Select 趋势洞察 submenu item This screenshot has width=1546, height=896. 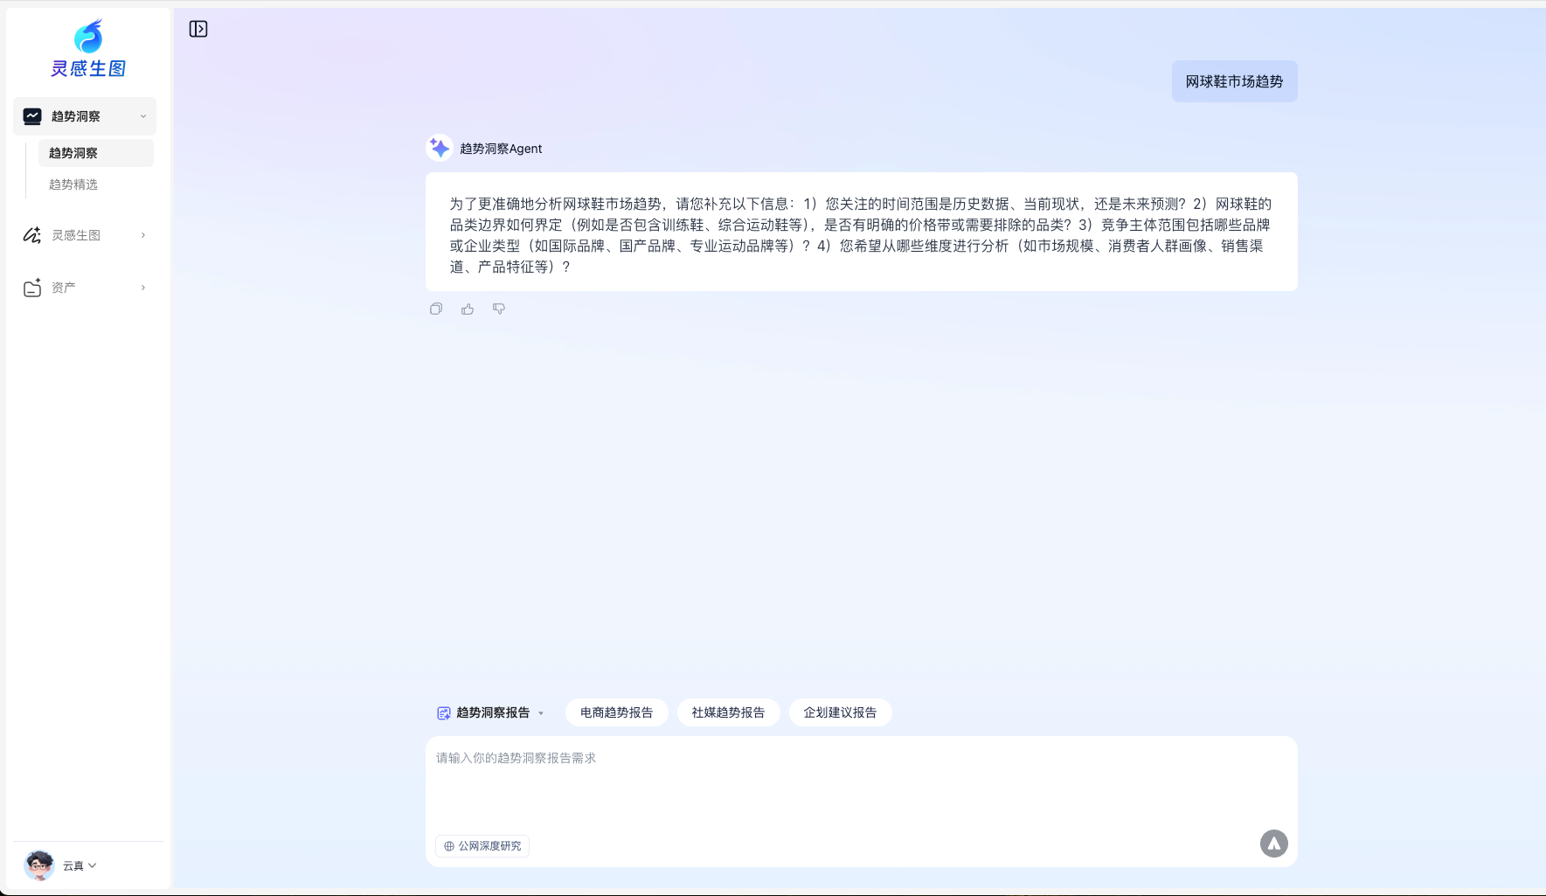[x=96, y=153]
